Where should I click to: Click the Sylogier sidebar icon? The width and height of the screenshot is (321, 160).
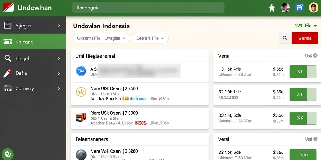(x=8, y=26)
